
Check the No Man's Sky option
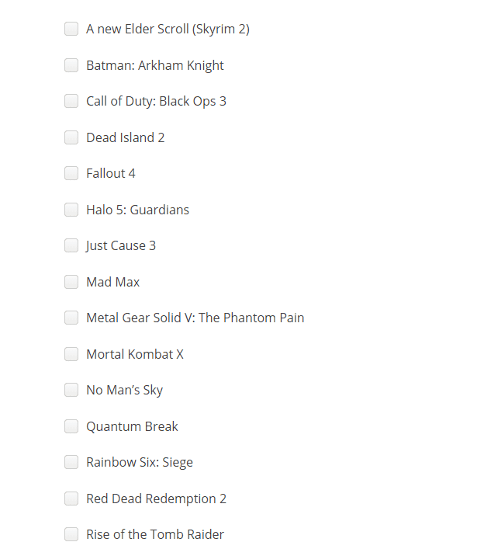(x=71, y=391)
